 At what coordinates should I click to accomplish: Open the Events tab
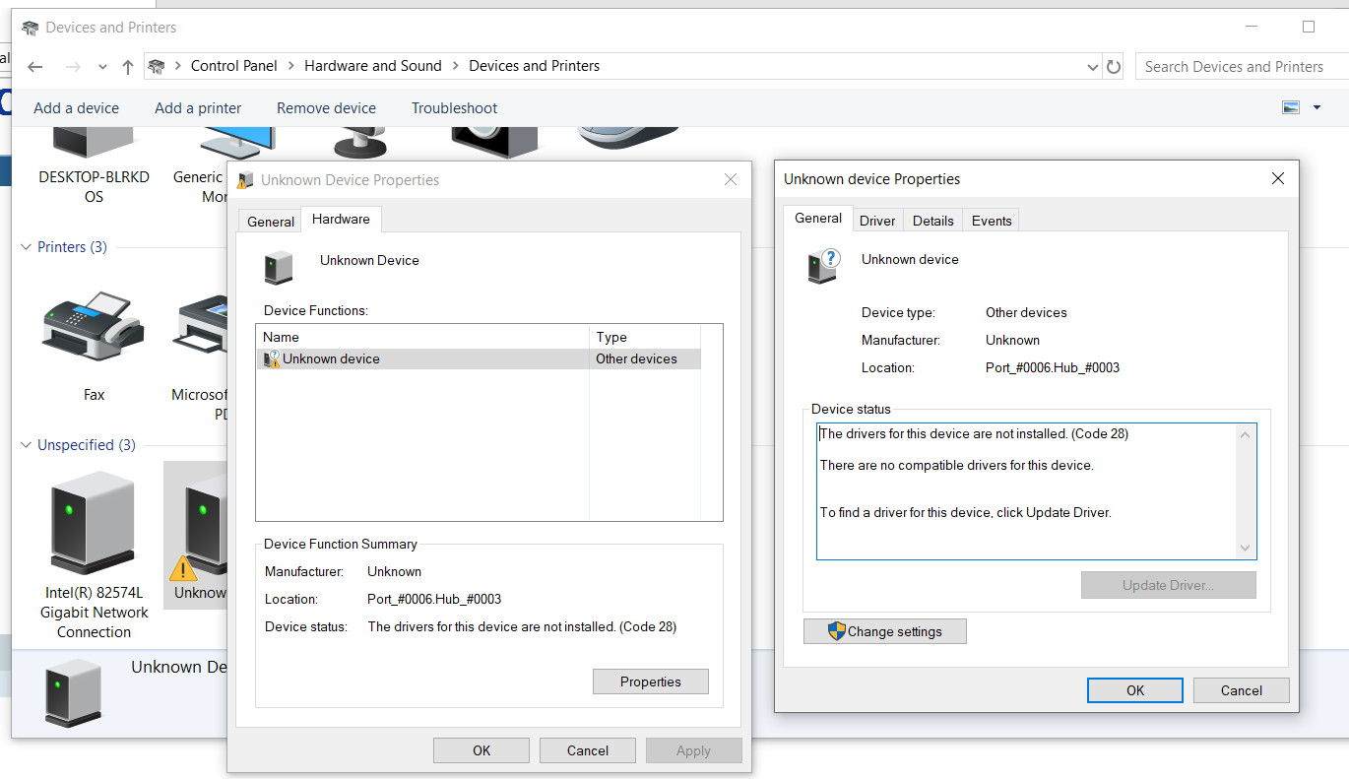(991, 221)
